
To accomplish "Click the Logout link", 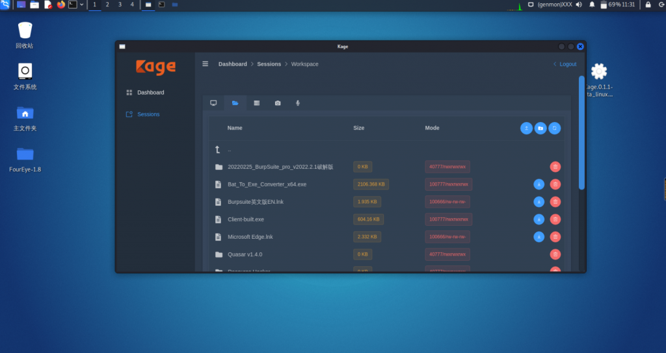I will [565, 64].
